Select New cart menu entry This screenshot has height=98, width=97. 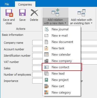pyautogui.click(x=62, y=86)
